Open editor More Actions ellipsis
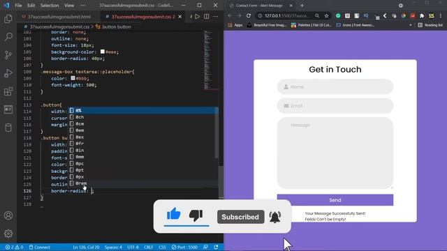Viewport: 447px width, 251px height. point(216,17)
